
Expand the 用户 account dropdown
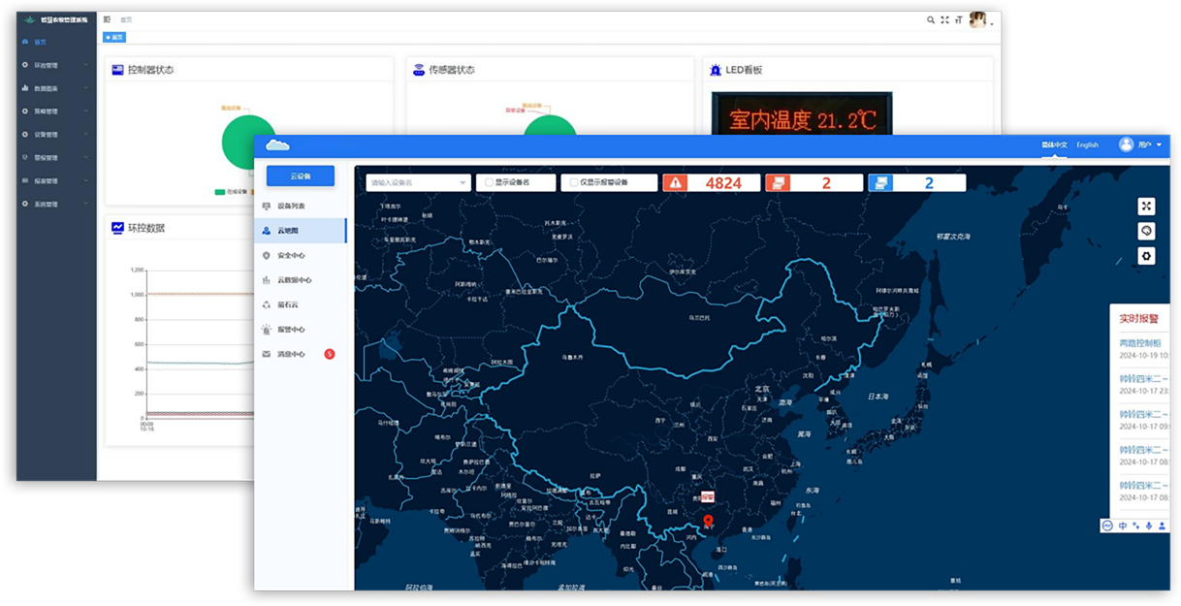(x=1141, y=144)
